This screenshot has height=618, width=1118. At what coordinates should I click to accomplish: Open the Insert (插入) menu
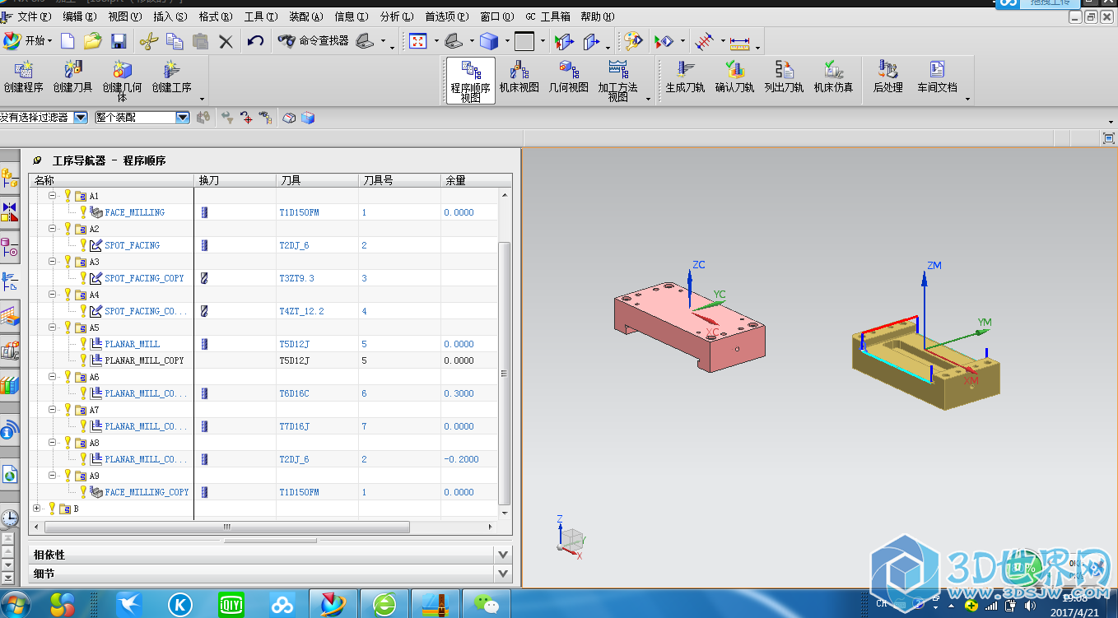pos(170,16)
